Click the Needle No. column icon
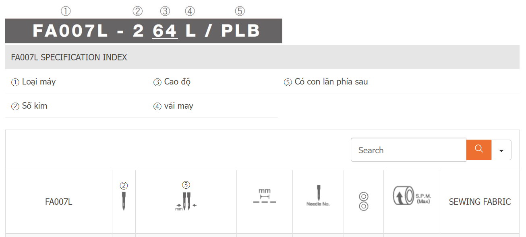 click(318, 196)
